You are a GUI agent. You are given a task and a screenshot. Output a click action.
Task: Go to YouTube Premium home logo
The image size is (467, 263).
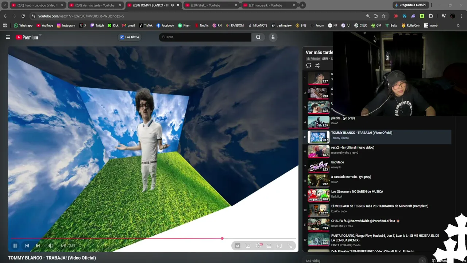point(27,37)
